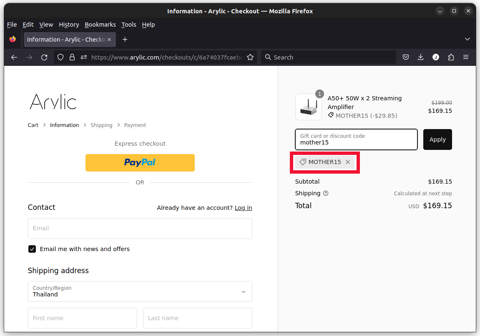Reload the current checkout page

coord(44,57)
